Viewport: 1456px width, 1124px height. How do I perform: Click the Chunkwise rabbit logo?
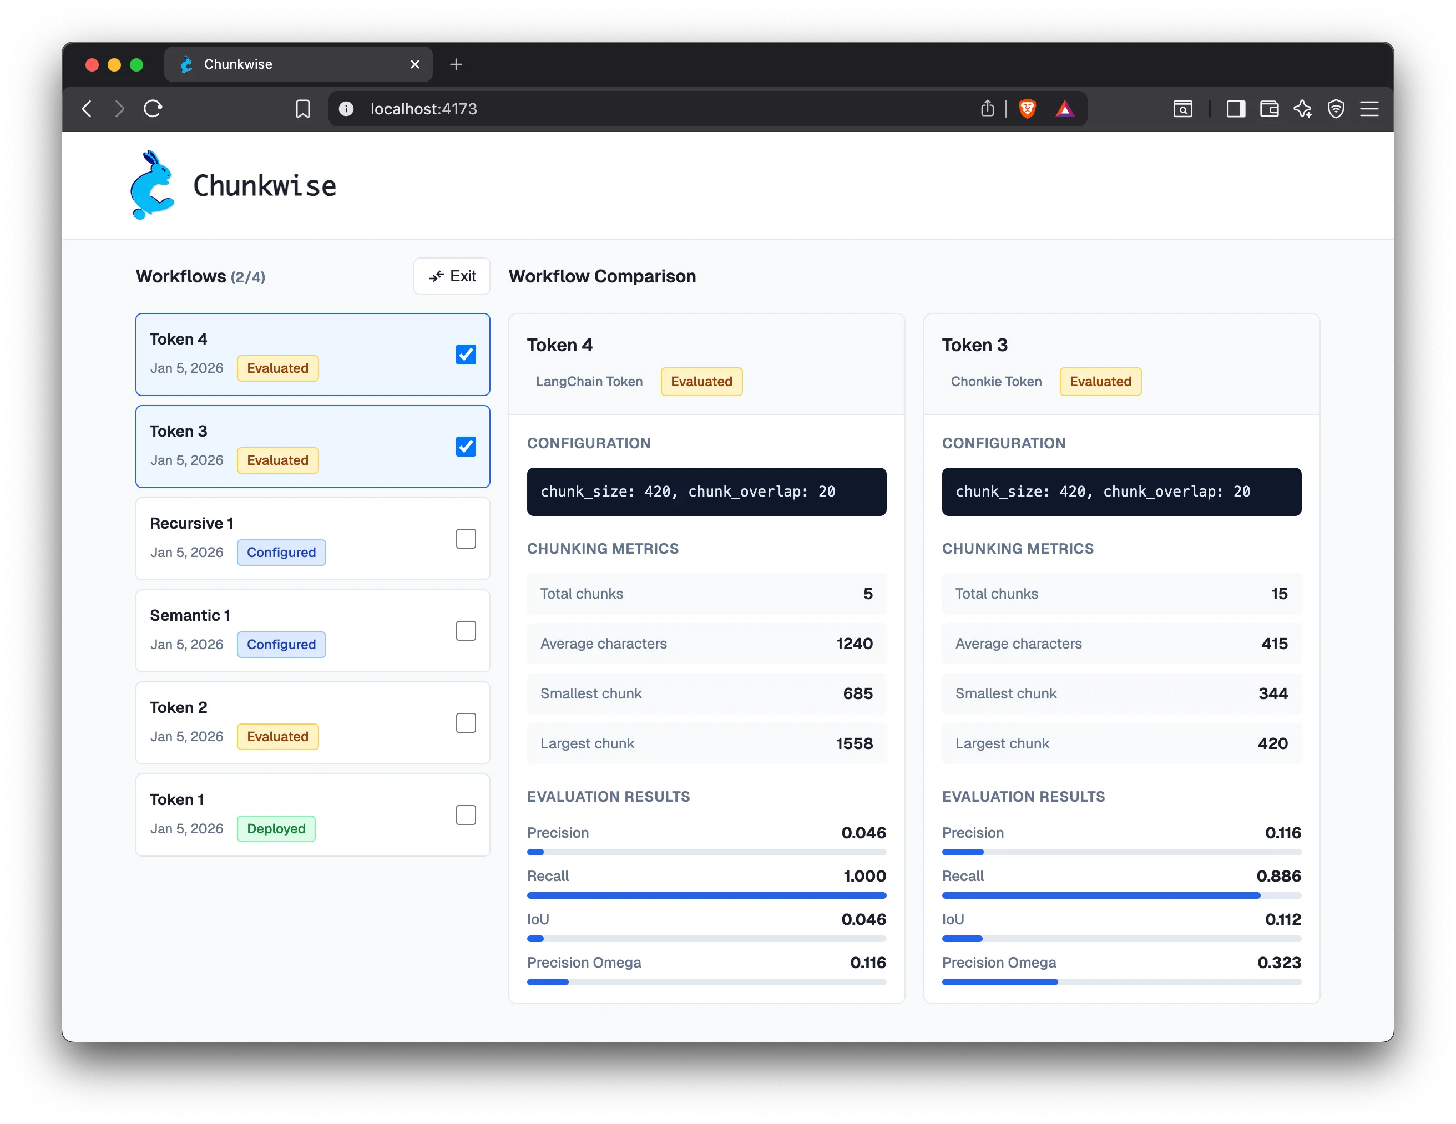pos(152,185)
